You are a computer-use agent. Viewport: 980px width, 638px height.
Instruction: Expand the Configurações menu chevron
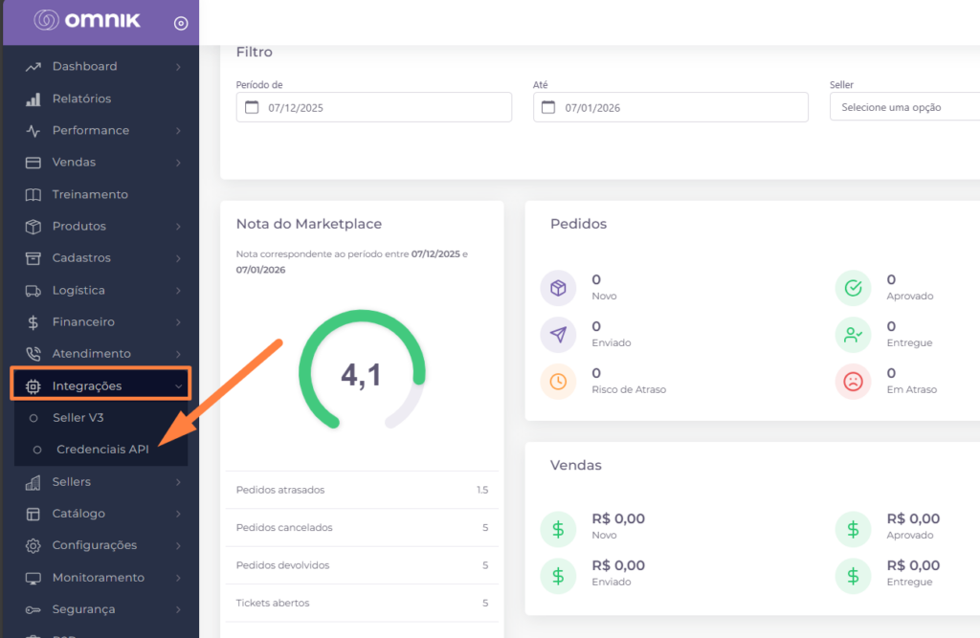tap(179, 545)
